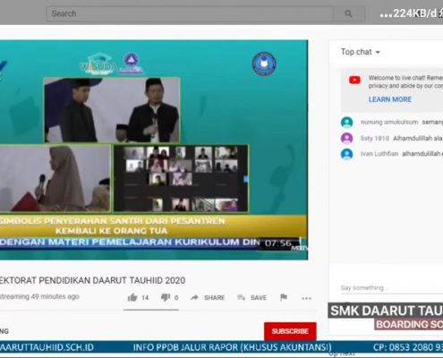Click the round school emblem in video
The image size is (443, 358).
click(x=264, y=64)
